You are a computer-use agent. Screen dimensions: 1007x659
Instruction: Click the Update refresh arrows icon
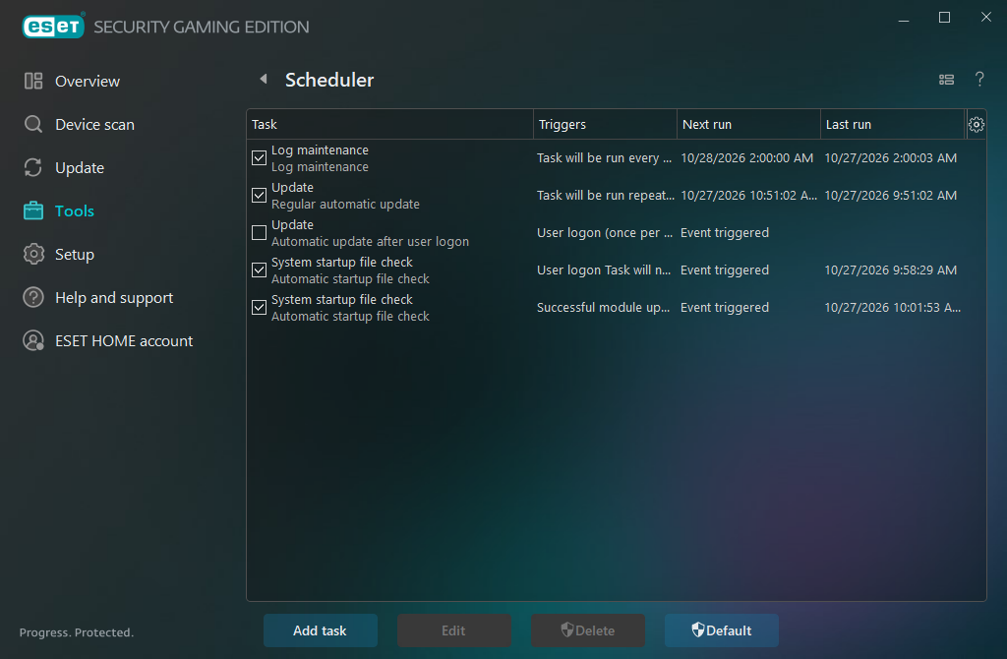pyautogui.click(x=33, y=167)
